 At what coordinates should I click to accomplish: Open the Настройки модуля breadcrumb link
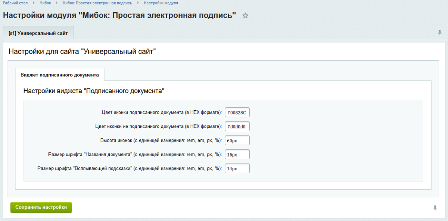[x=161, y=3]
